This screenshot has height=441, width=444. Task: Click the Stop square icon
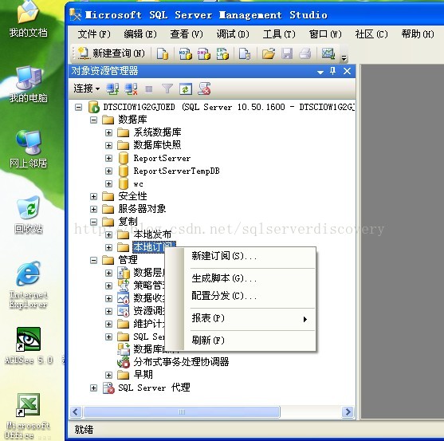click(x=149, y=89)
